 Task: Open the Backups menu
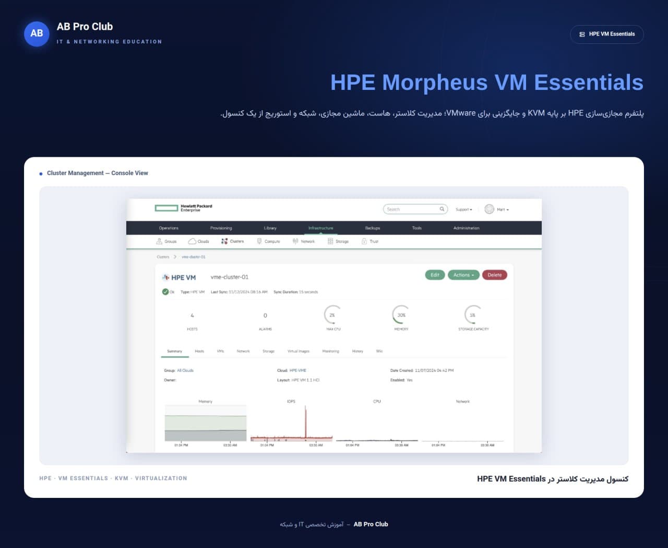[x=373, y=228]
